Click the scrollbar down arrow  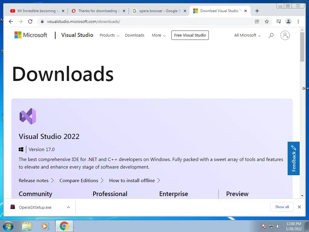click(x=302, y=196)
